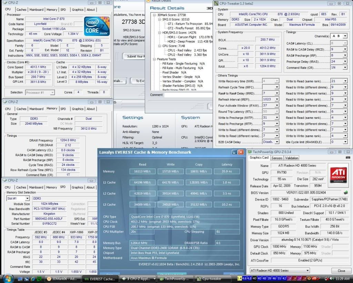Click the Switch Between Windows quick launch icon
This screenshot has height=283, width=353.
(27, 279)
